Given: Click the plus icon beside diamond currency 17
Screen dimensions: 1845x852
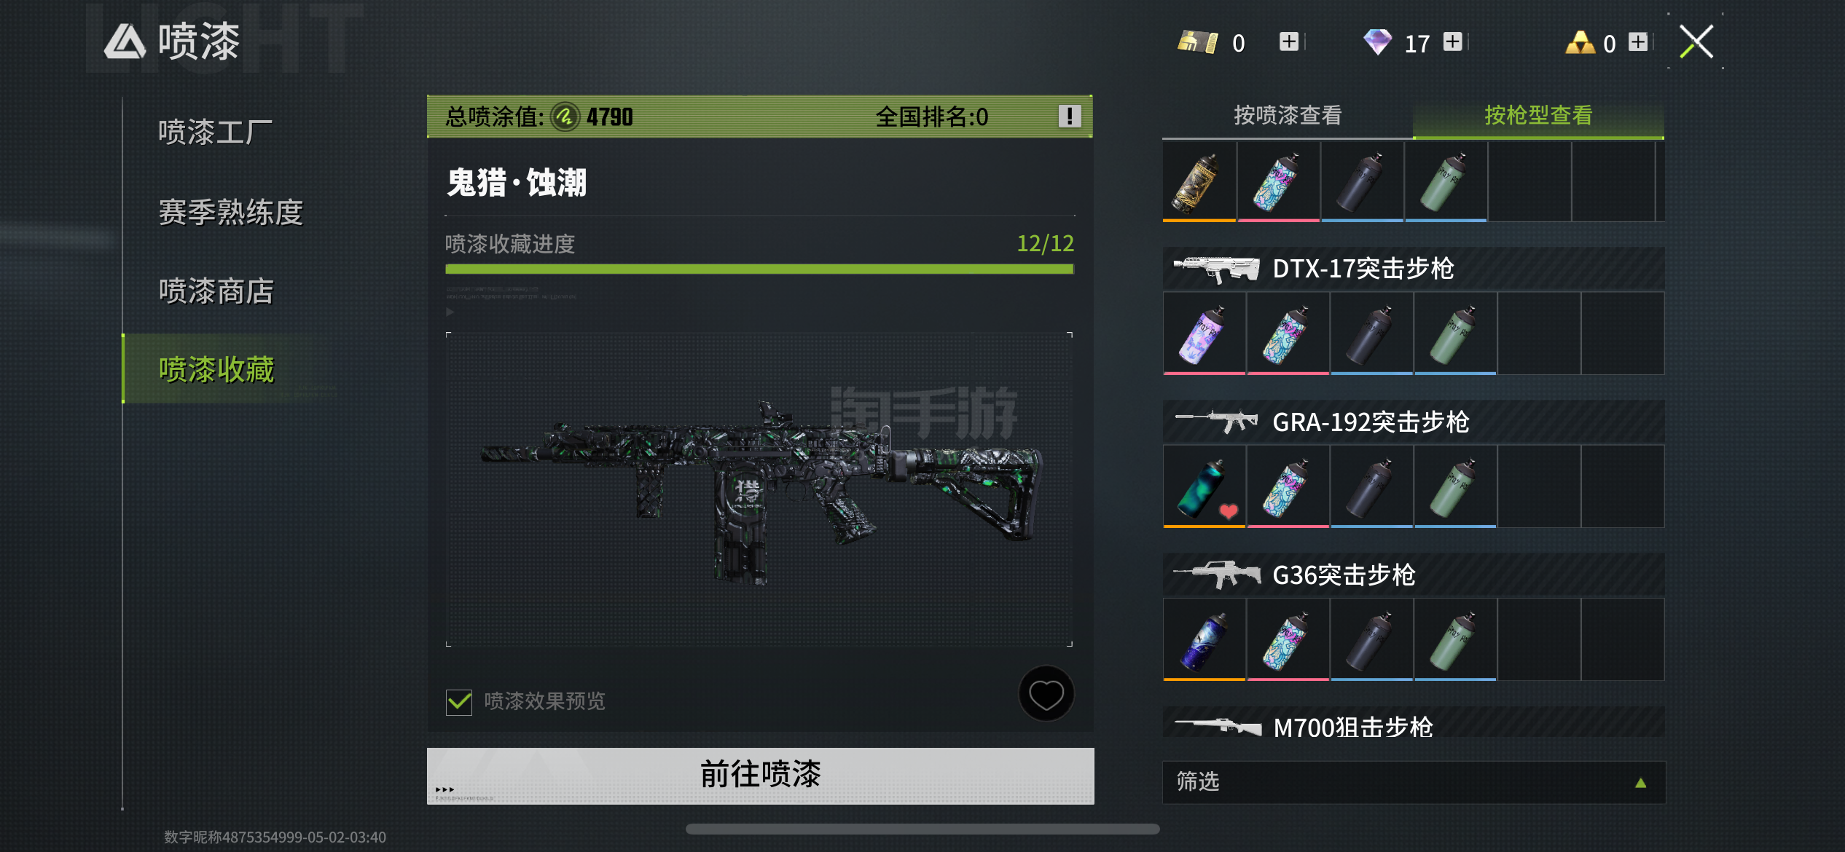Looking at the screenshot, I should click(1452, 42).
